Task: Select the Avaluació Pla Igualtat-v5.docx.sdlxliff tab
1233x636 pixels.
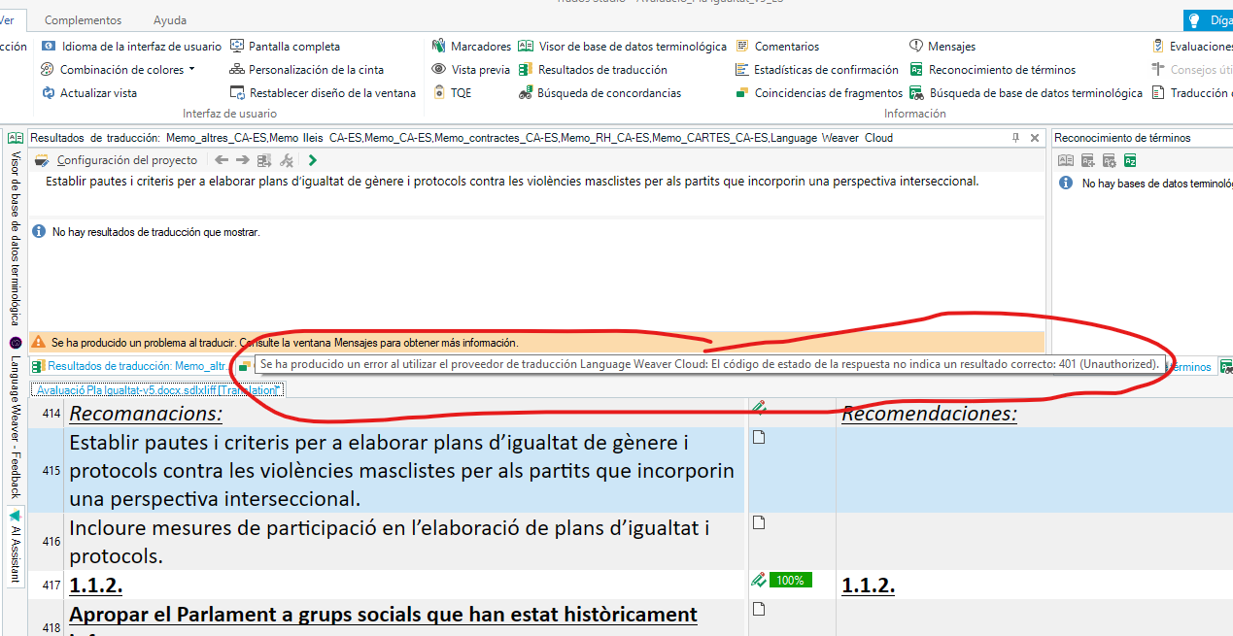Action: click(x=157, y=389)
